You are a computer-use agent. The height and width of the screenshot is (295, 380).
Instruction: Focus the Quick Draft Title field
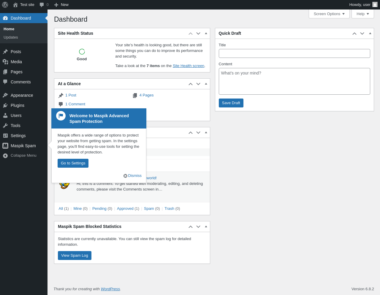pyautogui.click(x=294, y=53)
